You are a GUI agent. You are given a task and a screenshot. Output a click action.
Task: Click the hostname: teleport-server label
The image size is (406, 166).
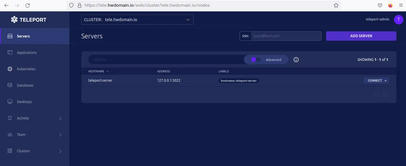238,81
